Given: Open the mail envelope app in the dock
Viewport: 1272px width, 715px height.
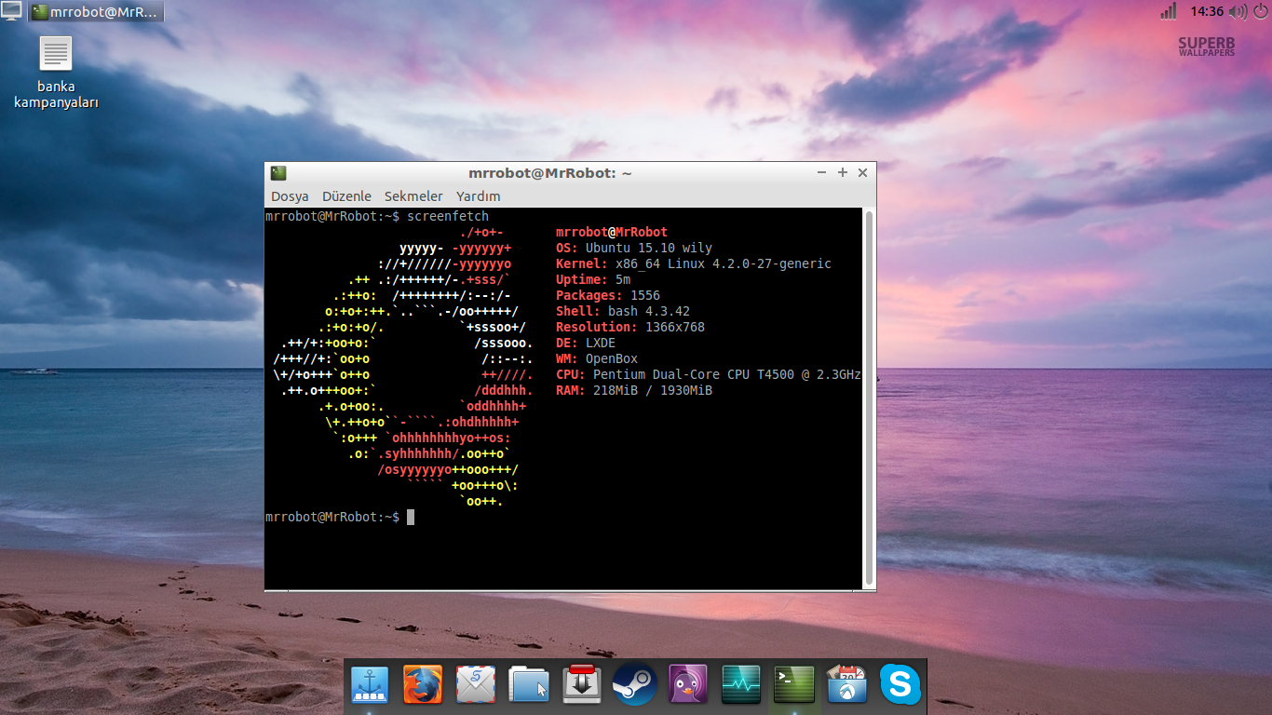Looking at the screenshot, I should [x=476, y=685].
